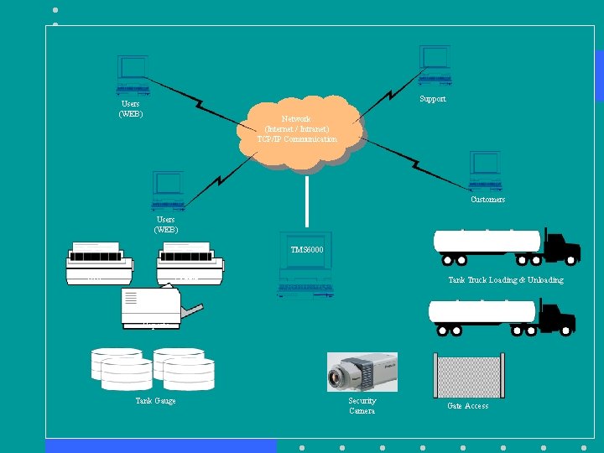Click tank truck below the Loading & Unloading label
The image size is (604, 453).
[x=502, y=317]
